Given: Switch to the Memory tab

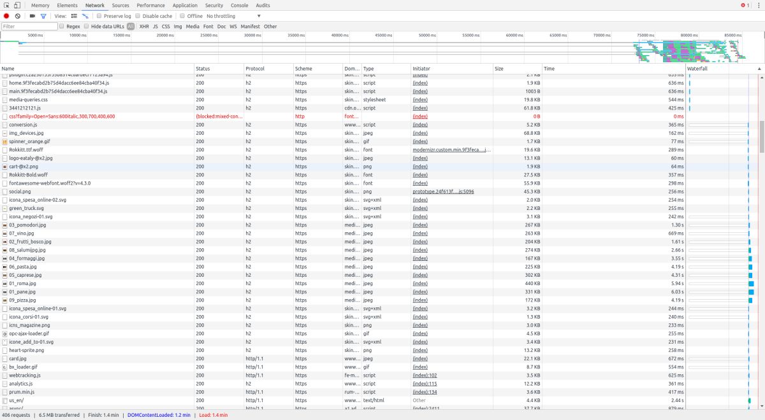Looking at the screenshot, I should tap(40, 5).
